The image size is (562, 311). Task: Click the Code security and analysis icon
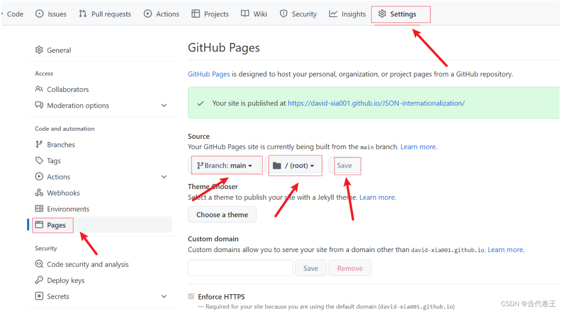[x=39, y=264]
